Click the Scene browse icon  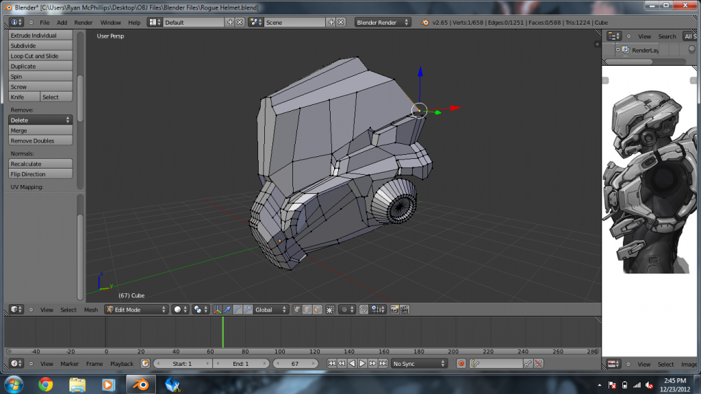click(256, 22)
